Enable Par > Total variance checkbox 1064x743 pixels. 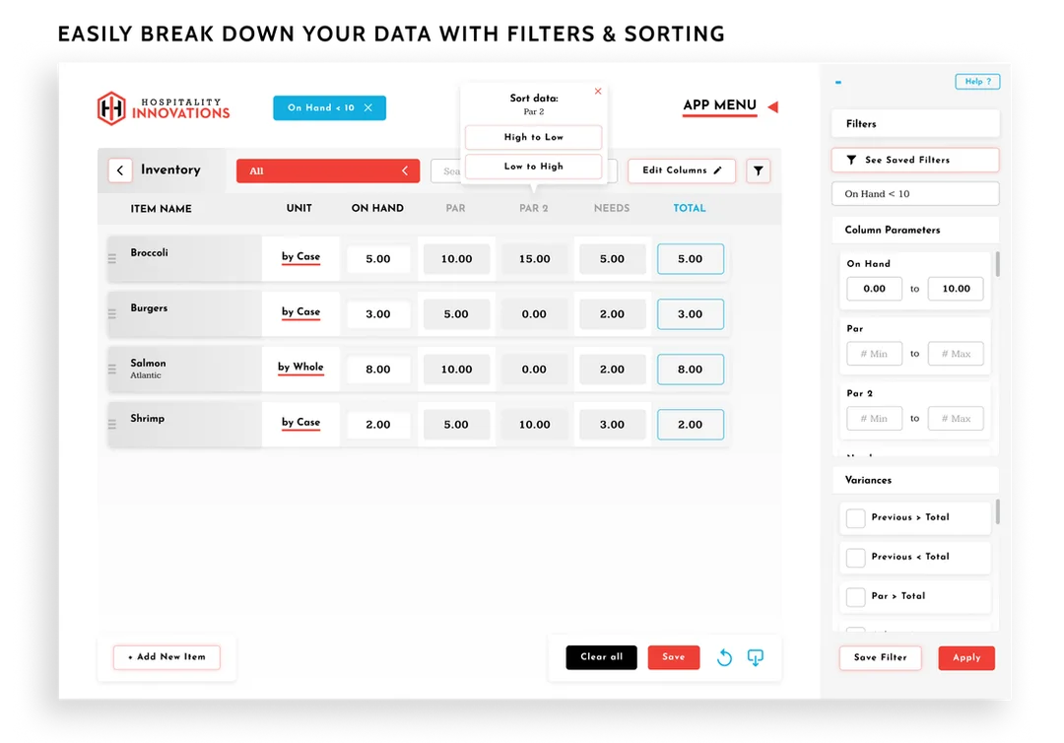[x=856, y=596]
